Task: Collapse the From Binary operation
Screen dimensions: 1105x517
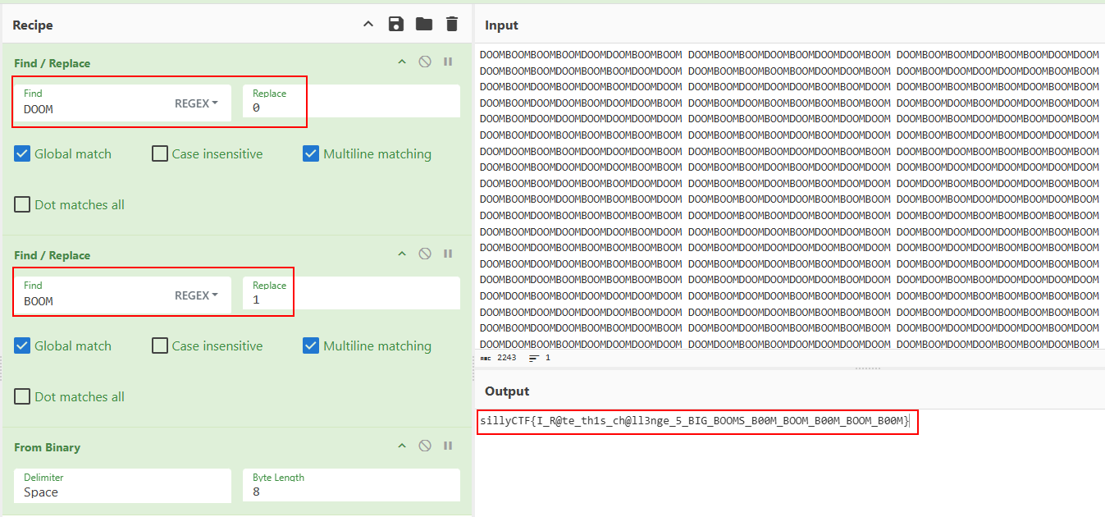Action: point(402,446)
